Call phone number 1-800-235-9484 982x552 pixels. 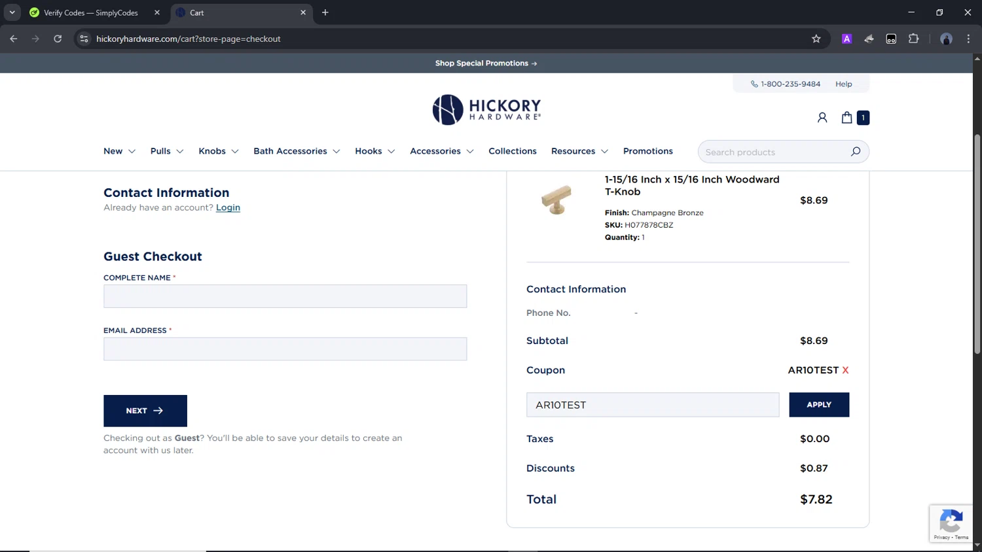coord(786,84)
